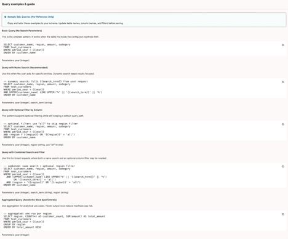Click the 'Copy and tailor these examples' banner text
288x239 pixels.
point(65,23)
